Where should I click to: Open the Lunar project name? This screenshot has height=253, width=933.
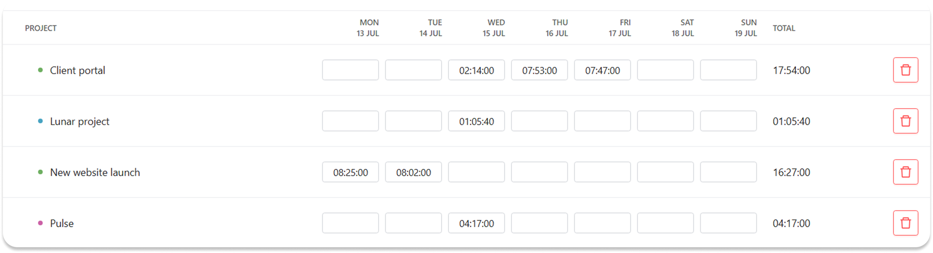(x=79, y=121)
